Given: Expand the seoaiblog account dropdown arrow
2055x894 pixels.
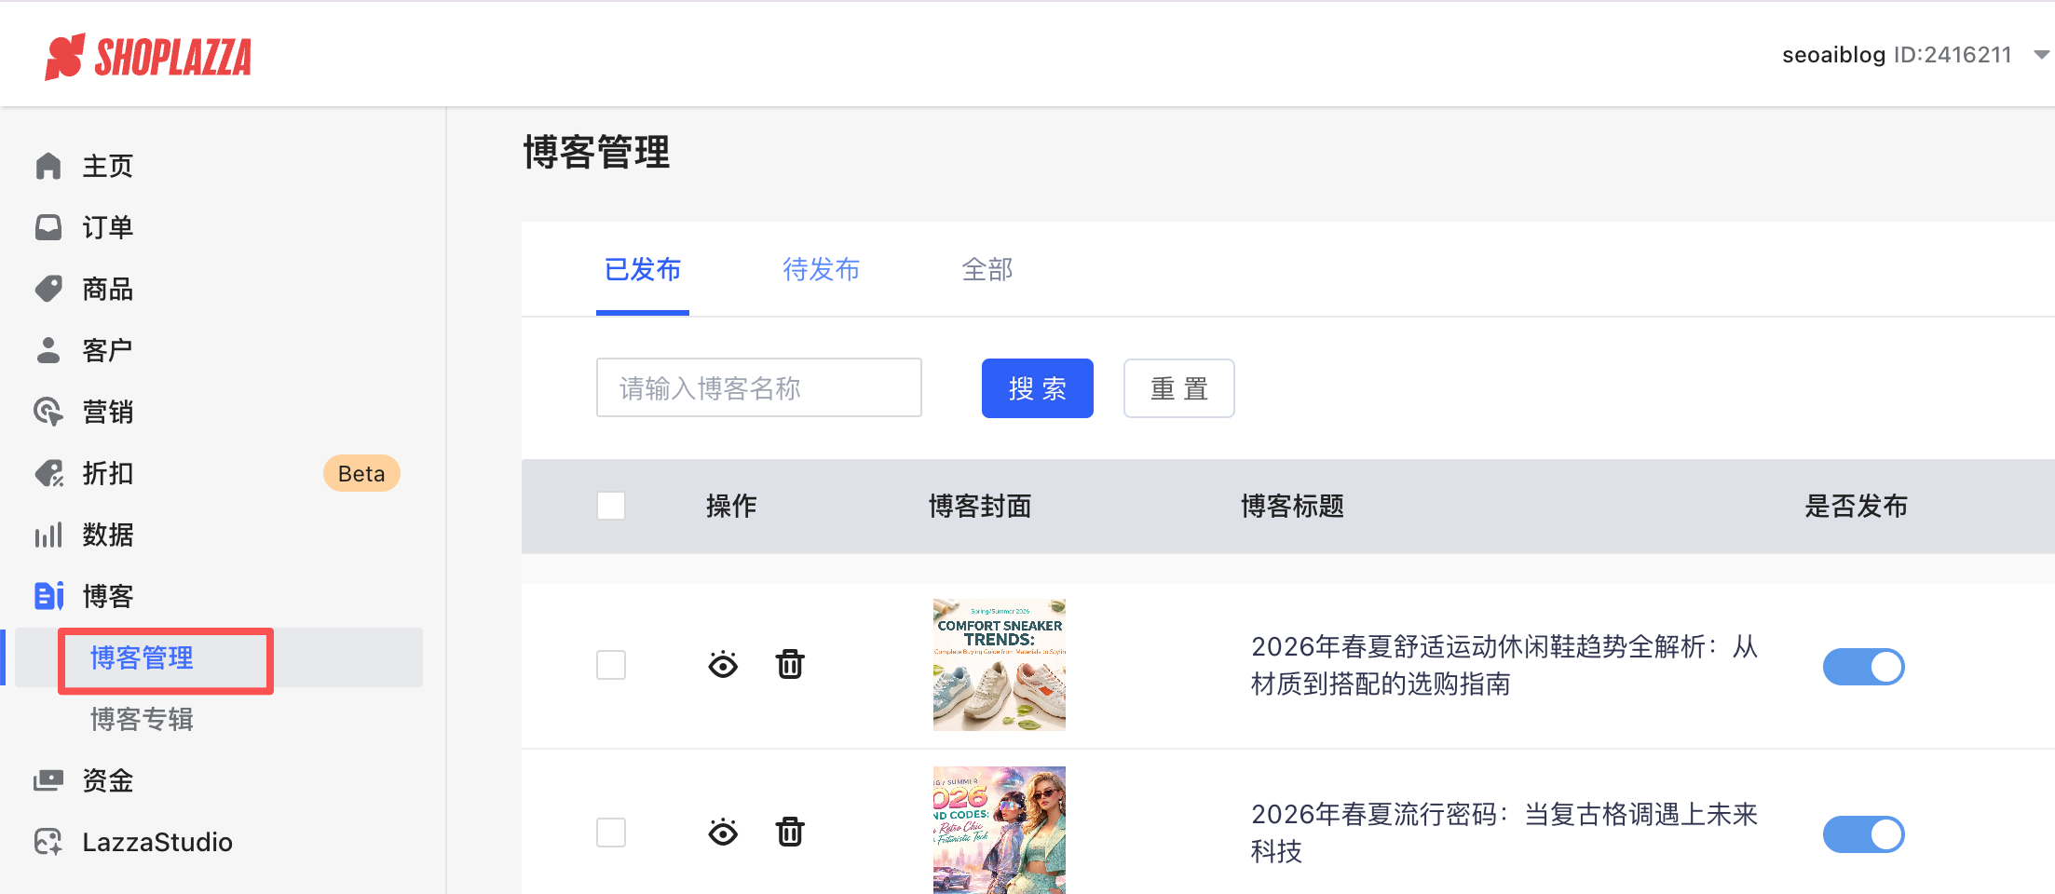Looking at the screenshot, I should (x=2041, y=55).
